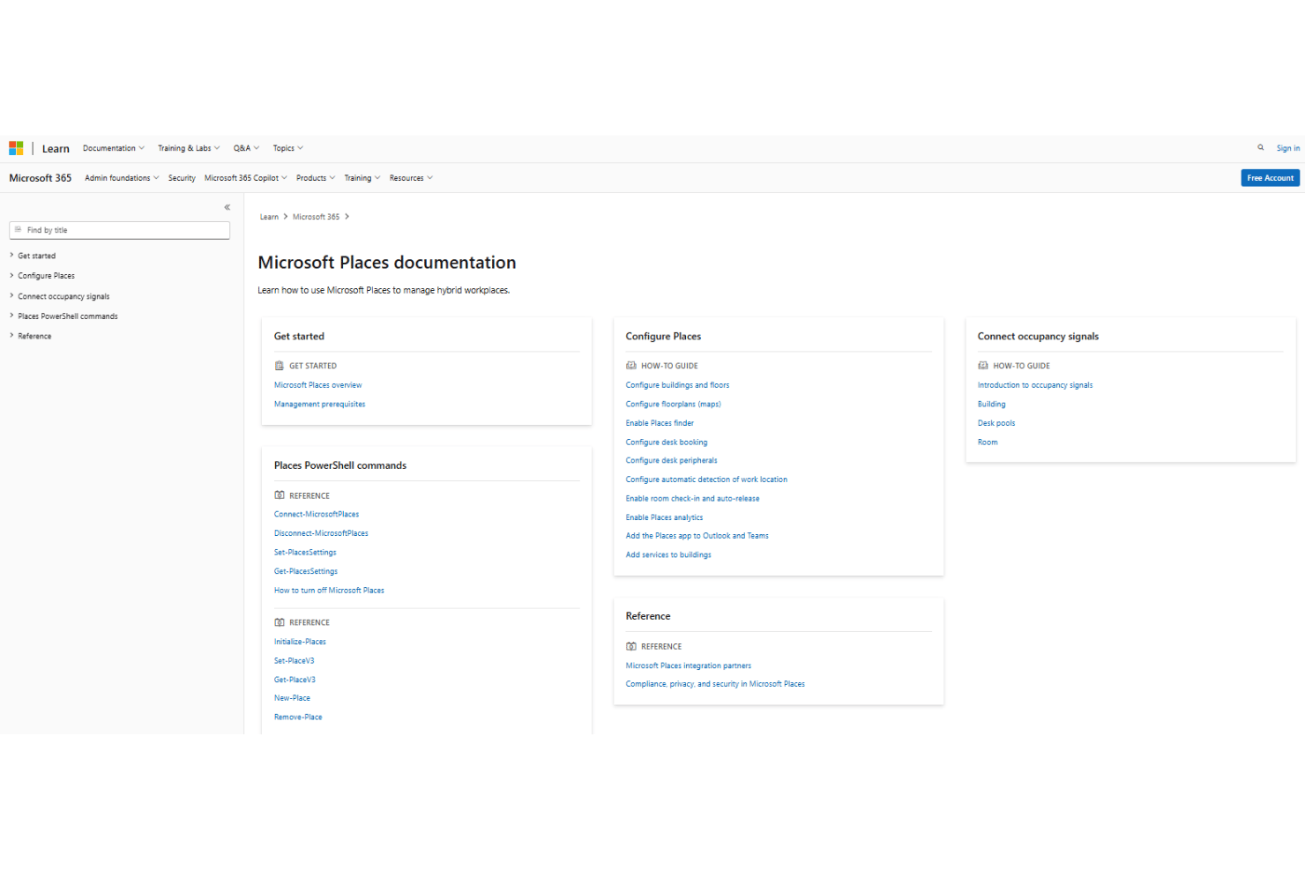Viewport: 1305px width, 870px height.
Task: Open How to turn off Microsoft Places
Action: (x=329, y=591)
